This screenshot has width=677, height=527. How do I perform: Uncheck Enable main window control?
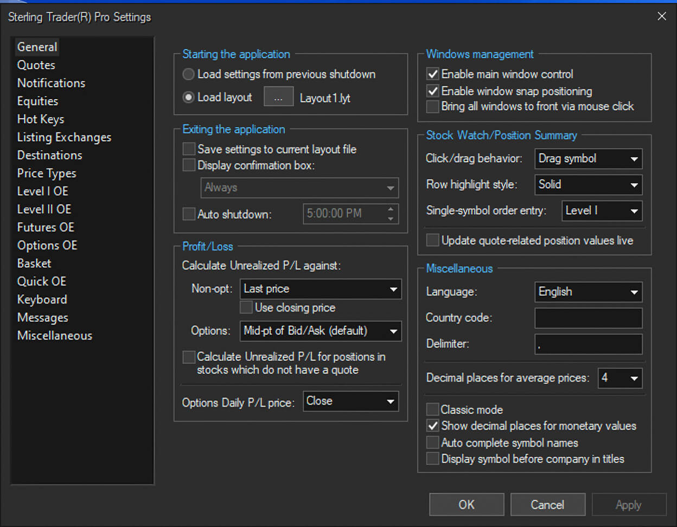click(x=433, y=74)
